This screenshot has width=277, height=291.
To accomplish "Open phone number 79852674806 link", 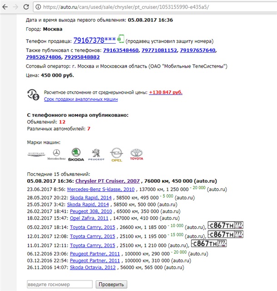I will (x=44, y=57).
